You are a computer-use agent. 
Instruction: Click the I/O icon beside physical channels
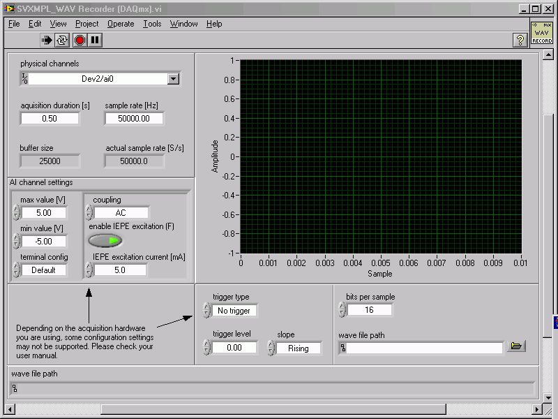(x=25, y=79)
